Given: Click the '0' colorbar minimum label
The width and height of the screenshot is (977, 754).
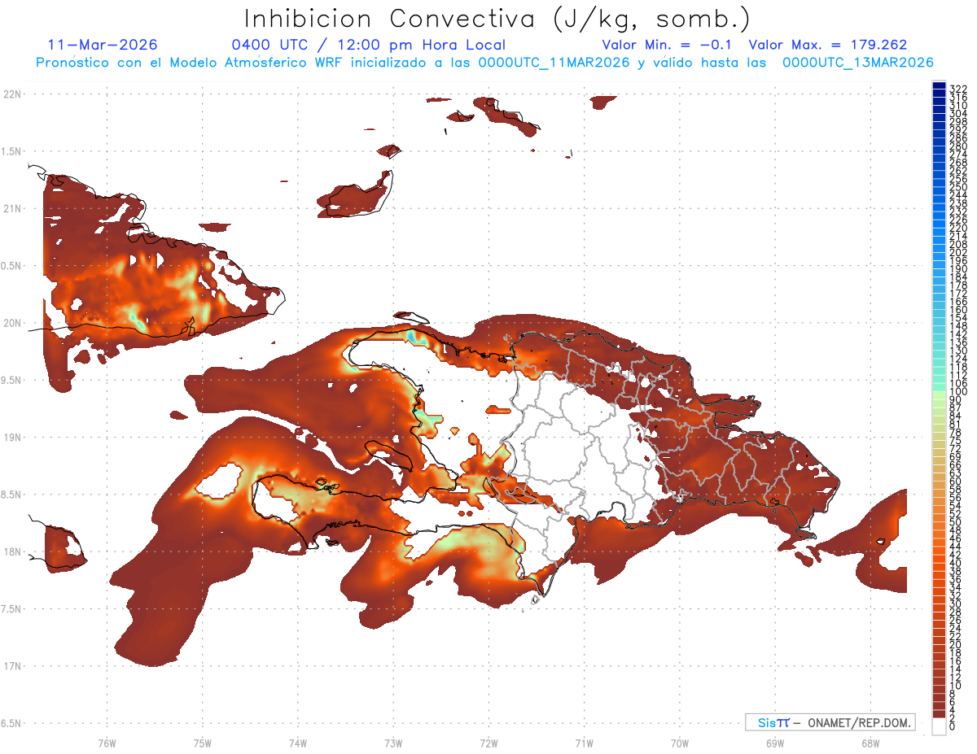Looking at the screenshot, I should tap(953, 726).
